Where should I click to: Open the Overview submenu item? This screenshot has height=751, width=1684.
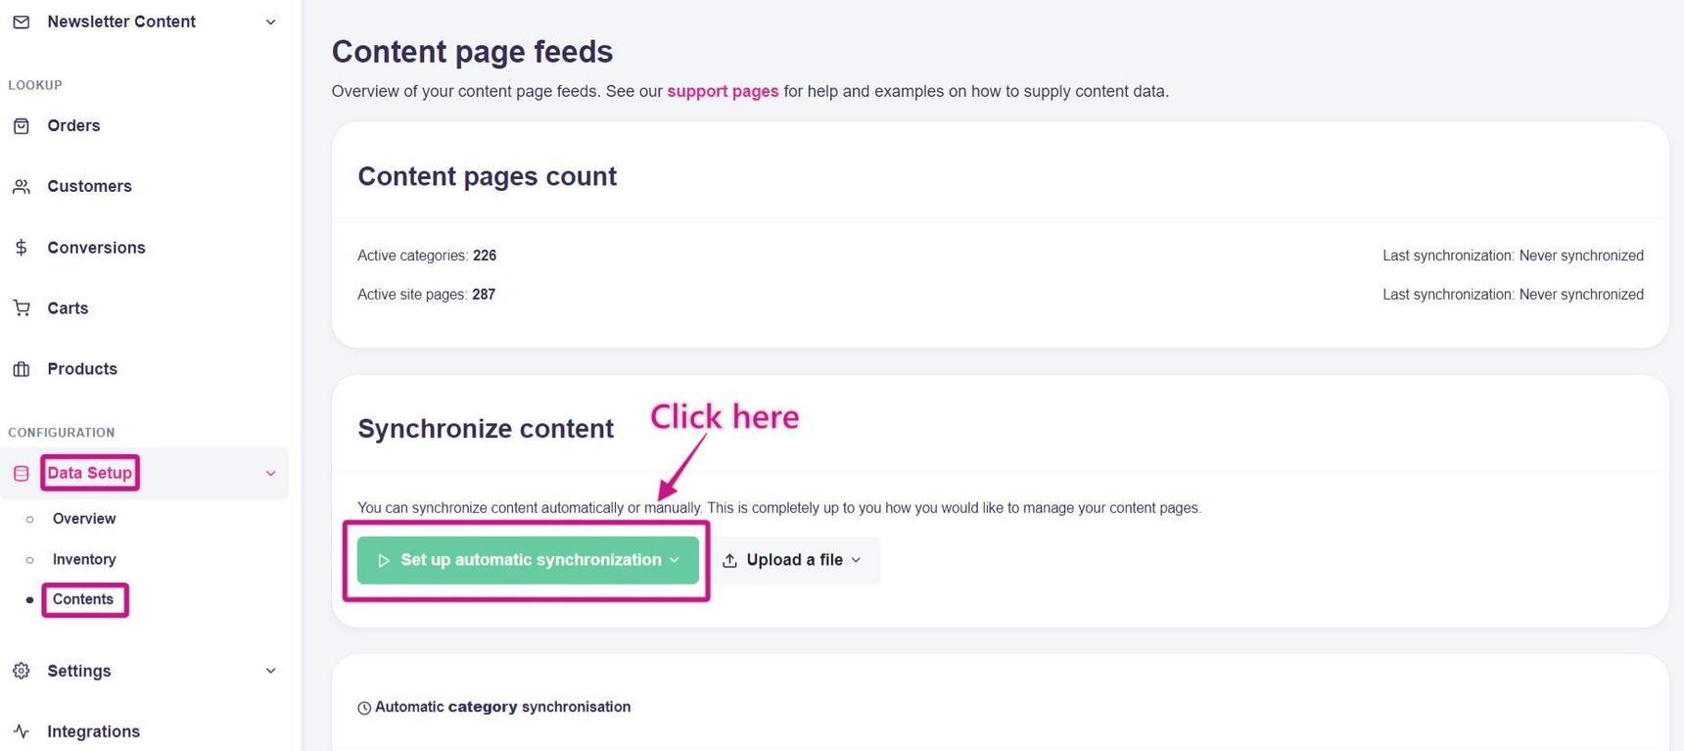point(84,519)
